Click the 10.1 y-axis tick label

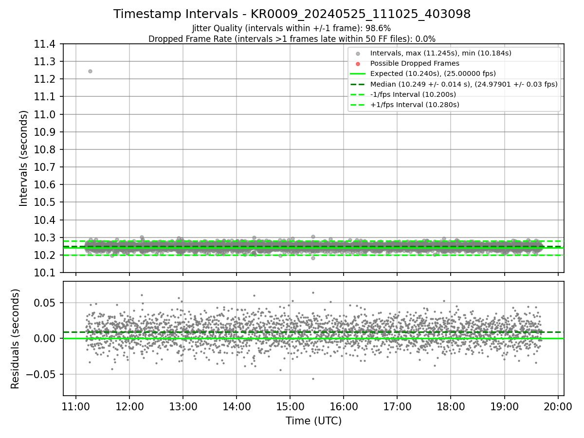click(x=44, y=273)
